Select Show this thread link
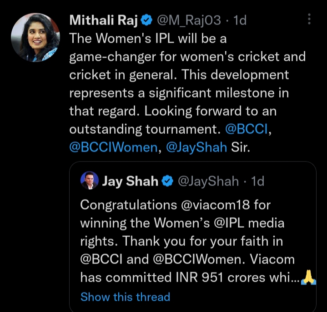This screenshot has width=327, height=312. [125, 297]
